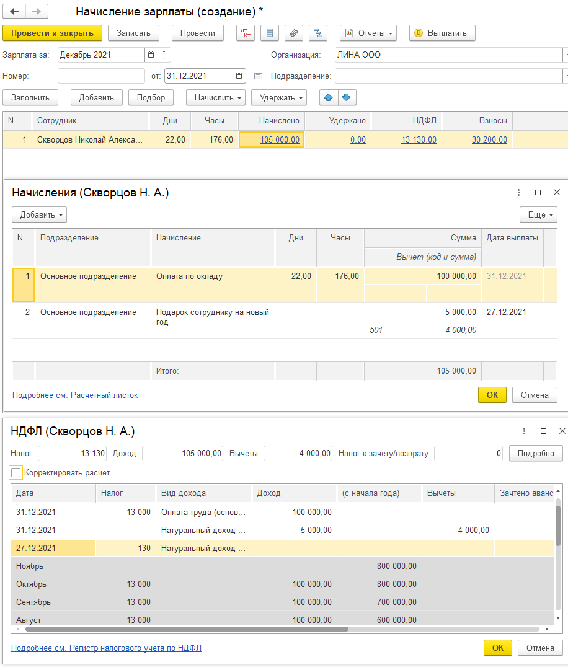568x670 pixels.
Task: Open the comment icon next to date
Action: (x=259, y=76)
